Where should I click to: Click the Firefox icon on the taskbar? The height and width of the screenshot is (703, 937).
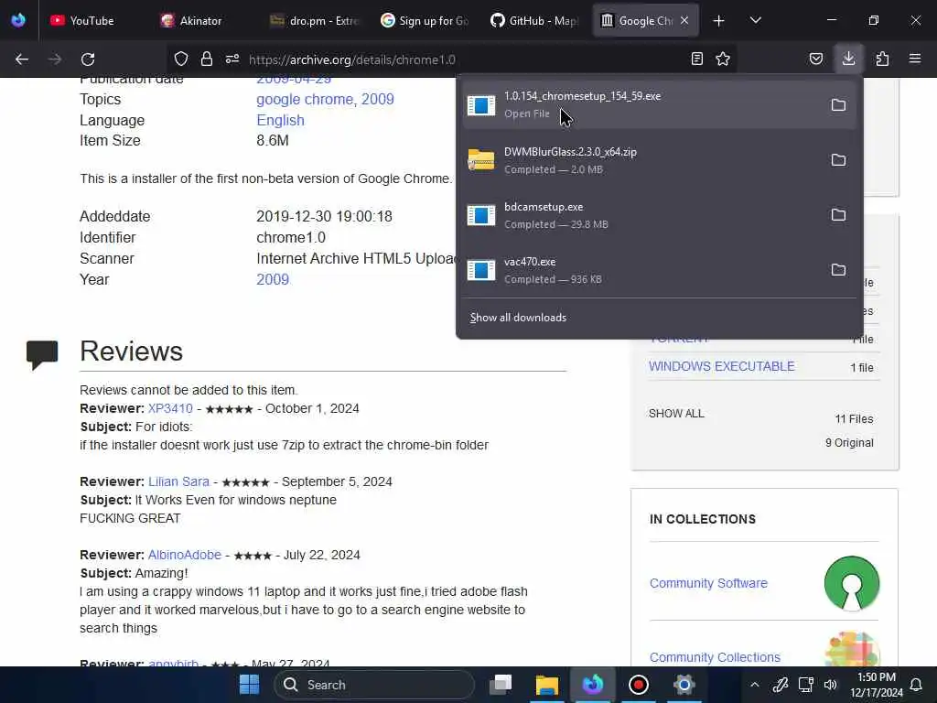pos(593,685)
